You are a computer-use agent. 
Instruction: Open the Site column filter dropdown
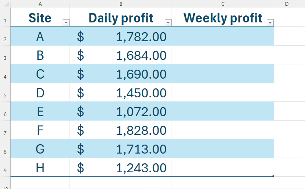[66, 23]
